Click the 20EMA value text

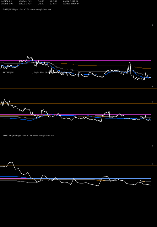pyautogui.click(x=6, y=1)
